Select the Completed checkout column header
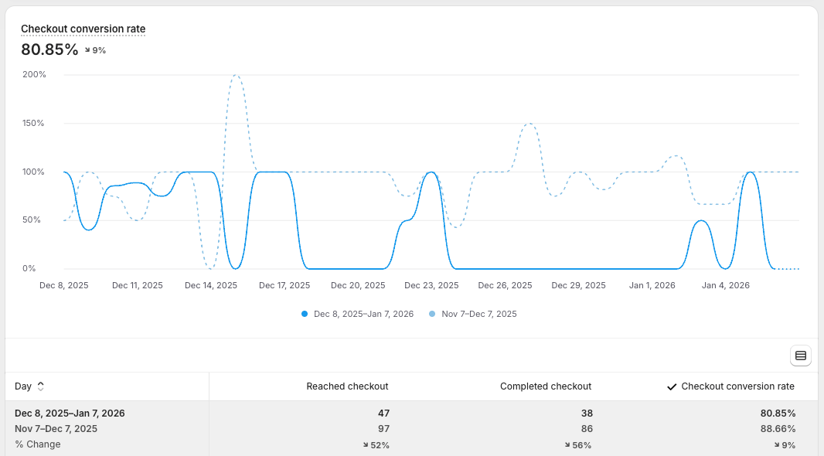Viewport: 824px width, 456px height. (546, 386)
